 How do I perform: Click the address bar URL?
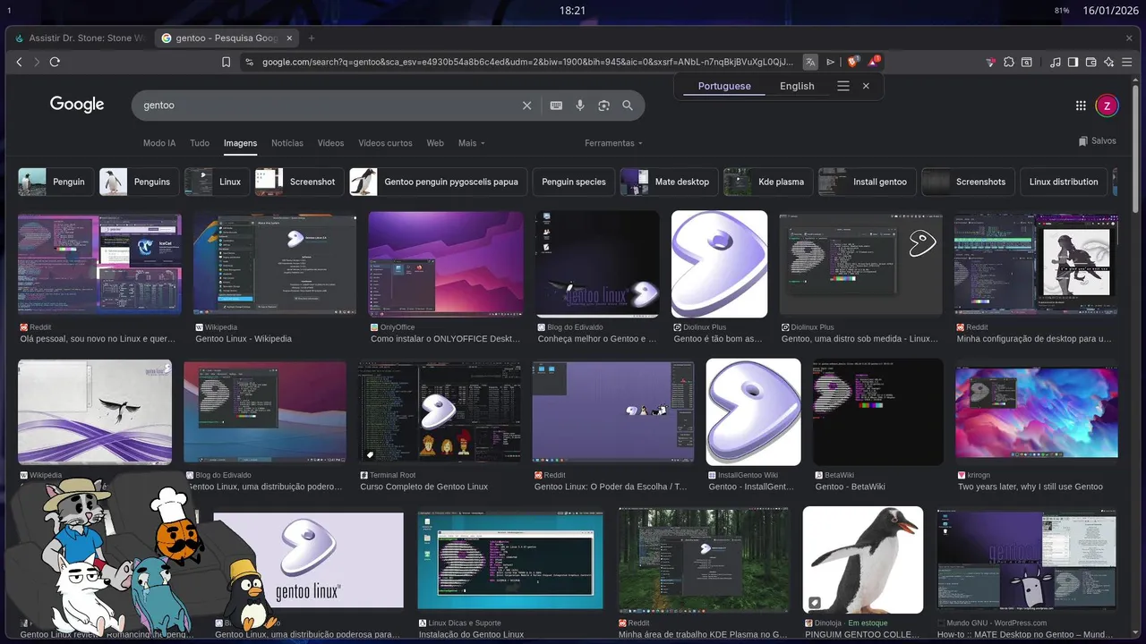[526, 62]
